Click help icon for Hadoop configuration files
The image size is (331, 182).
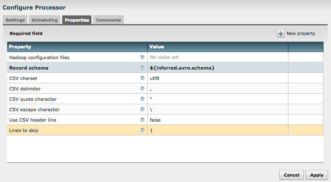[142, 57]
